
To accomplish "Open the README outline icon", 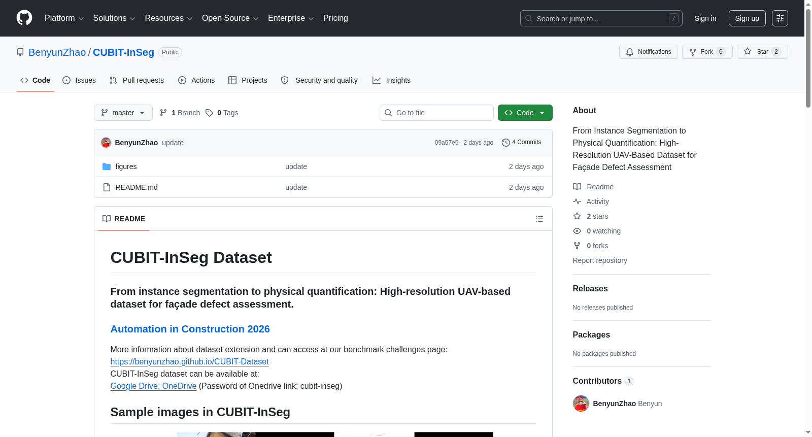I will (539, 219).
